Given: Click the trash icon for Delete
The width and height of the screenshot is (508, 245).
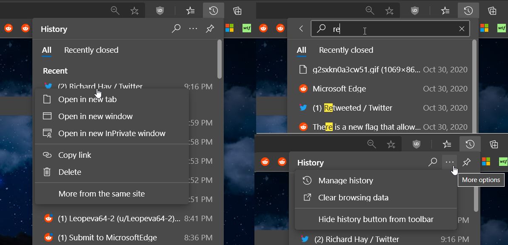Looking at the screenshot, I should (47, 172).
